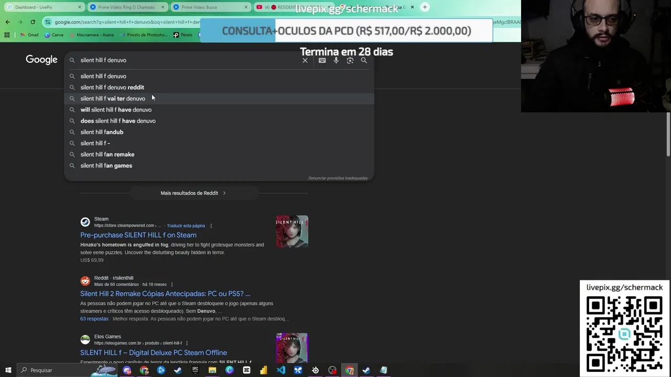The width and height of the screenshot is (671, 377).
Task: Open "SILENT HILL f – Digital Deluxe PC Steam Offline"
Action: tap(154, 352)
